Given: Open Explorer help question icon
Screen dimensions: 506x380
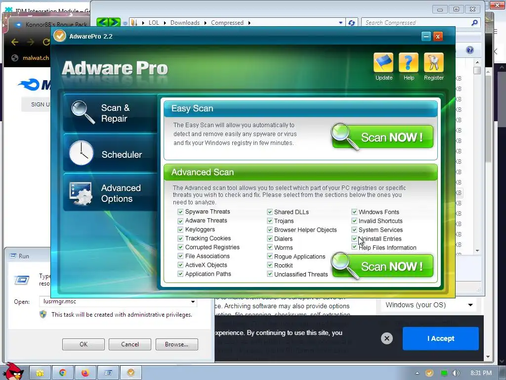Looking at the screenshot, I should pos(470,50).
